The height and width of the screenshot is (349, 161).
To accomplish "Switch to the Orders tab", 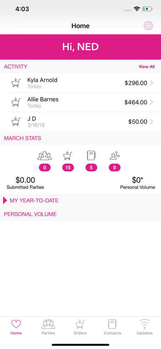I will pyautogui.click(x=80, y=327).
